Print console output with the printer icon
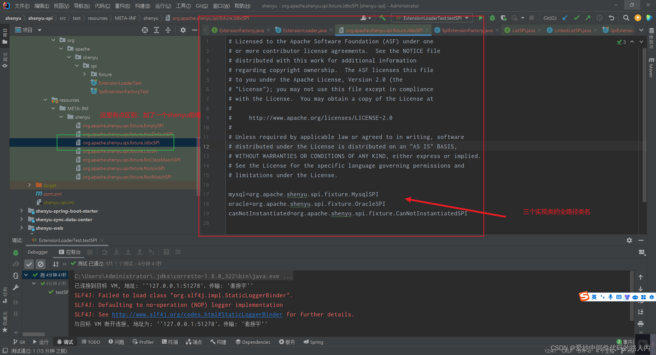 [641, 323]
